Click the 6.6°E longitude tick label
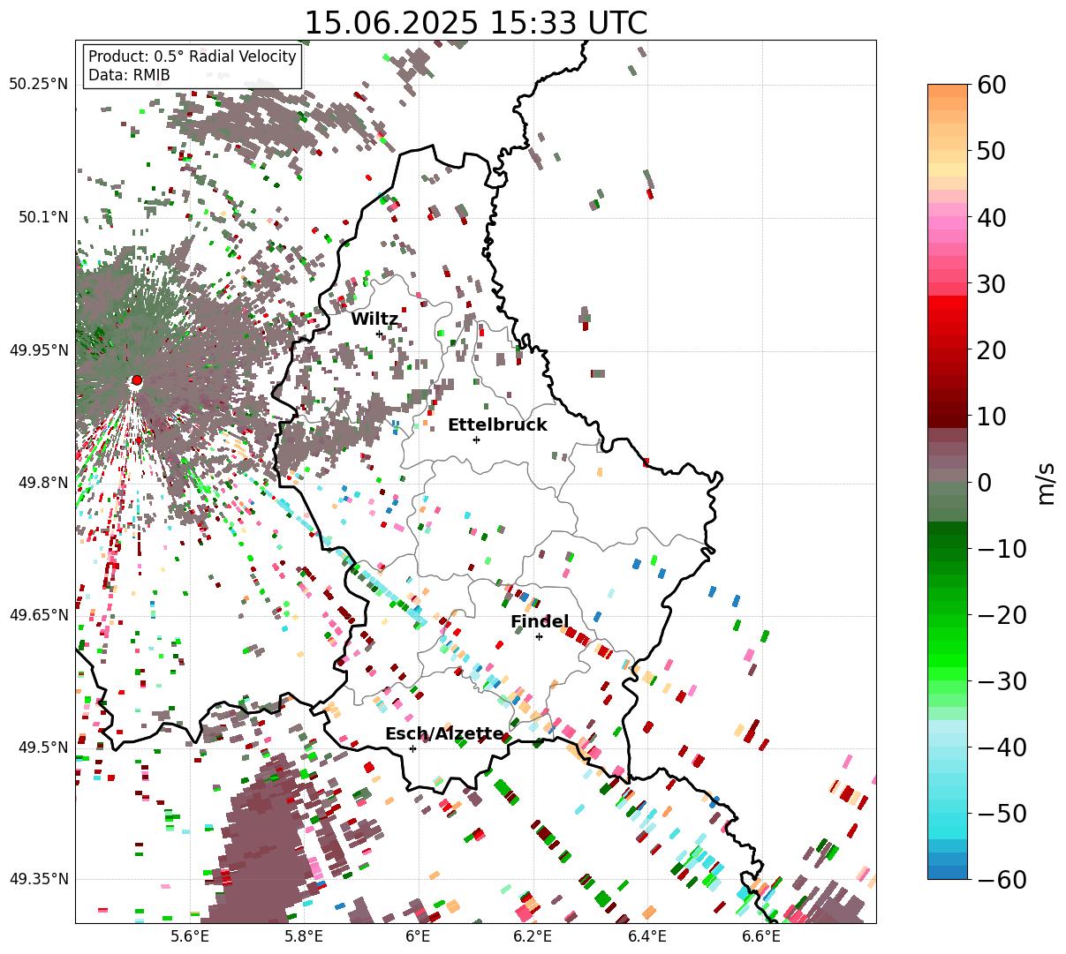Viewport: 1066px width, 954px height. point(761,936)
